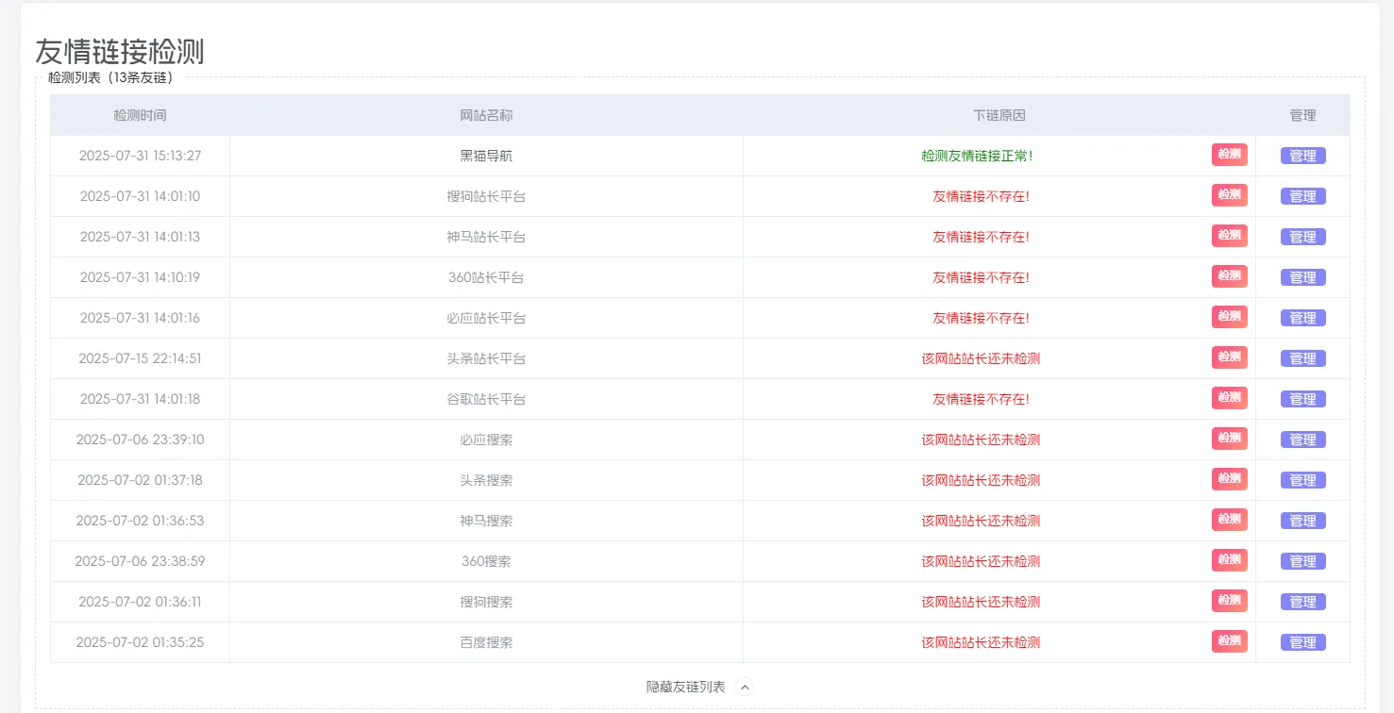The width and height of the screenshot is (1394, 713).
Task: Open 管理 for 搜狗站长平台
Action: pos(1302,195)
